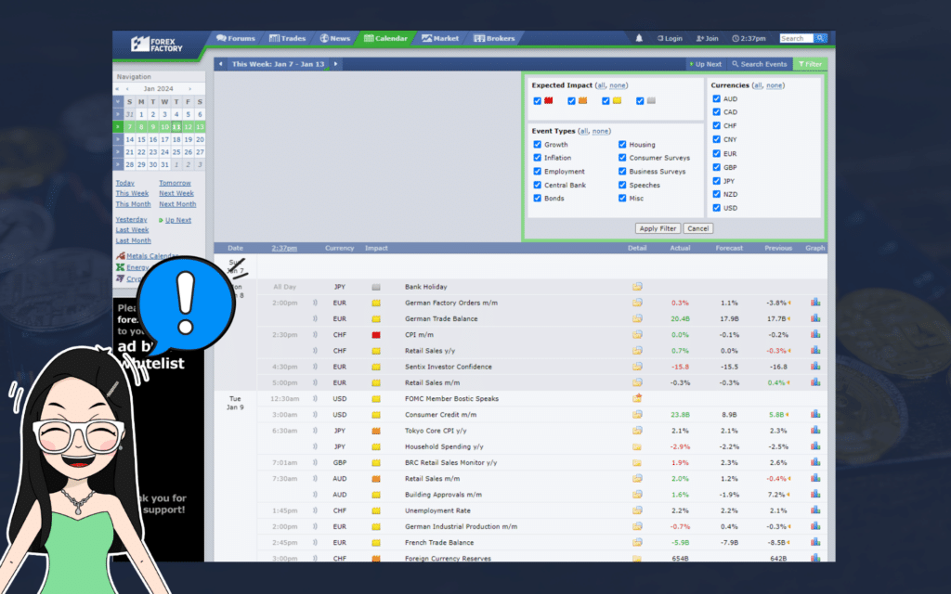
Task: Uncheck the AUD currency checkbox
Action: [716, 98]
